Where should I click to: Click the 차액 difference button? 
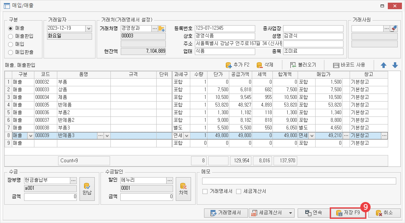click(x=183, y=189)
